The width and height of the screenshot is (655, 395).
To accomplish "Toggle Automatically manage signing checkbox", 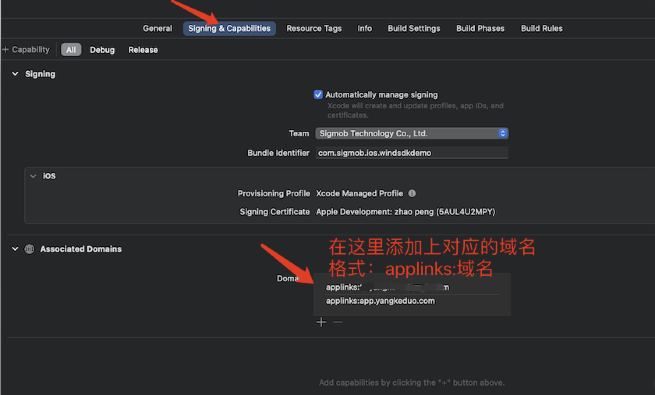I will pos(318,95).
